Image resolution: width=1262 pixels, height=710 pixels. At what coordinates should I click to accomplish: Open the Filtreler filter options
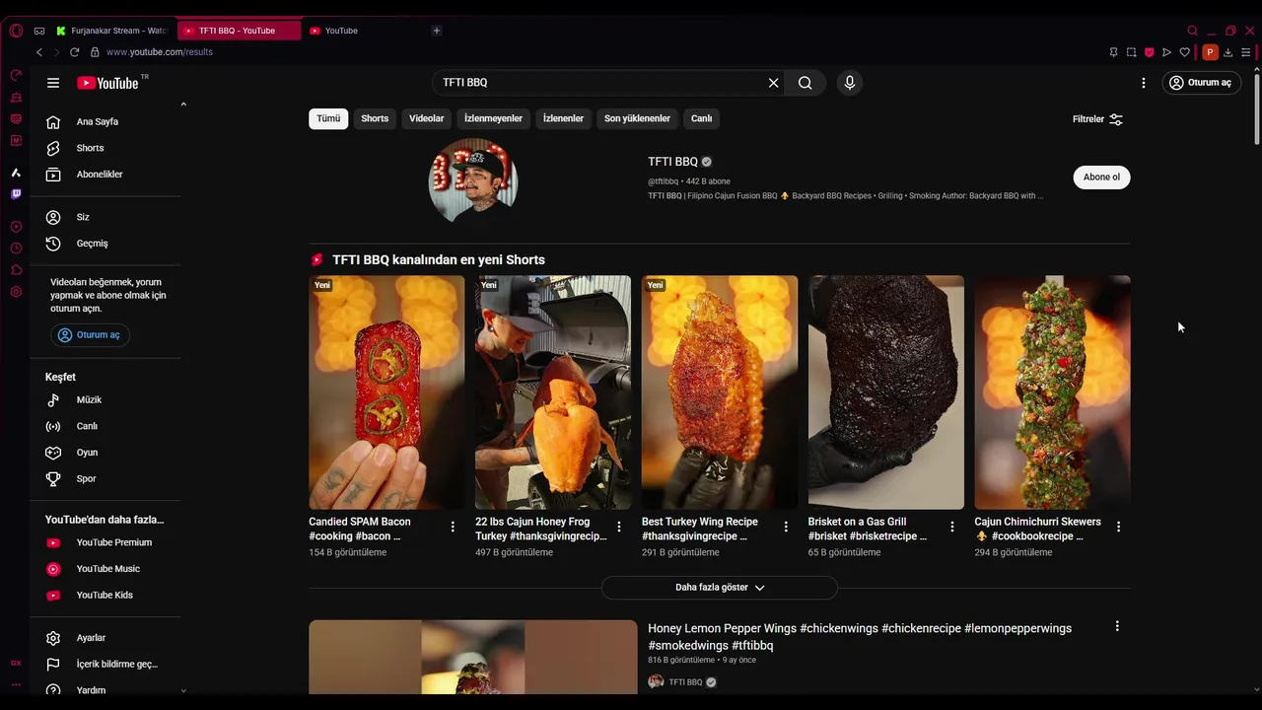tap(1097, 119)
